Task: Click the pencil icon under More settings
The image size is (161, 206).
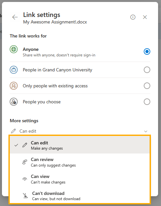Action: click(13, 131)
